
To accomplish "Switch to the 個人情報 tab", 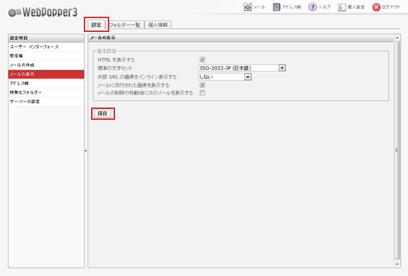I will click(x=157, y=25).
